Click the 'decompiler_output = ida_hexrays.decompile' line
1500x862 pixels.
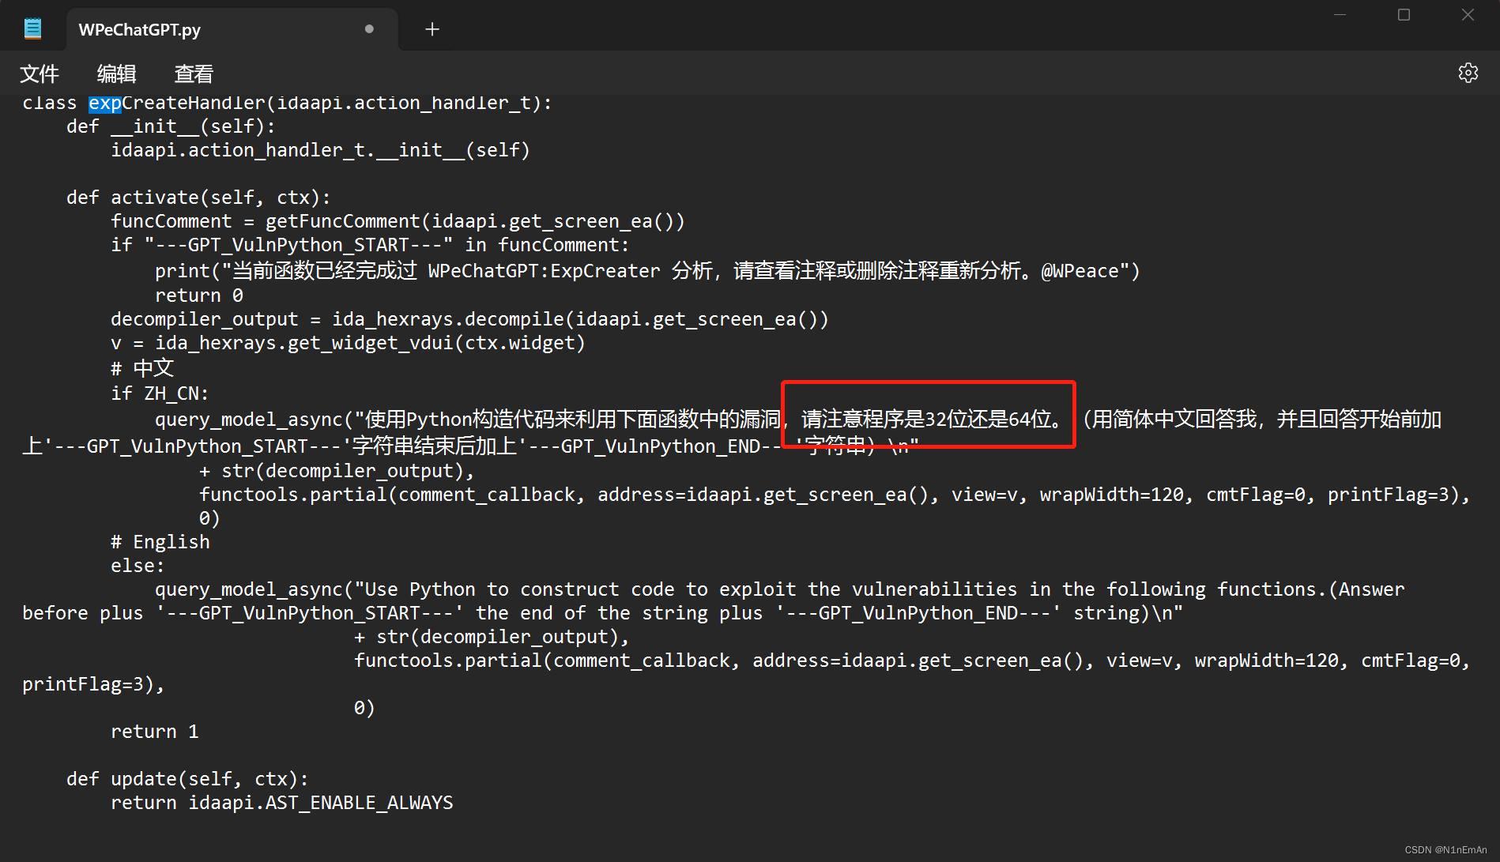[x=469, y=319]
